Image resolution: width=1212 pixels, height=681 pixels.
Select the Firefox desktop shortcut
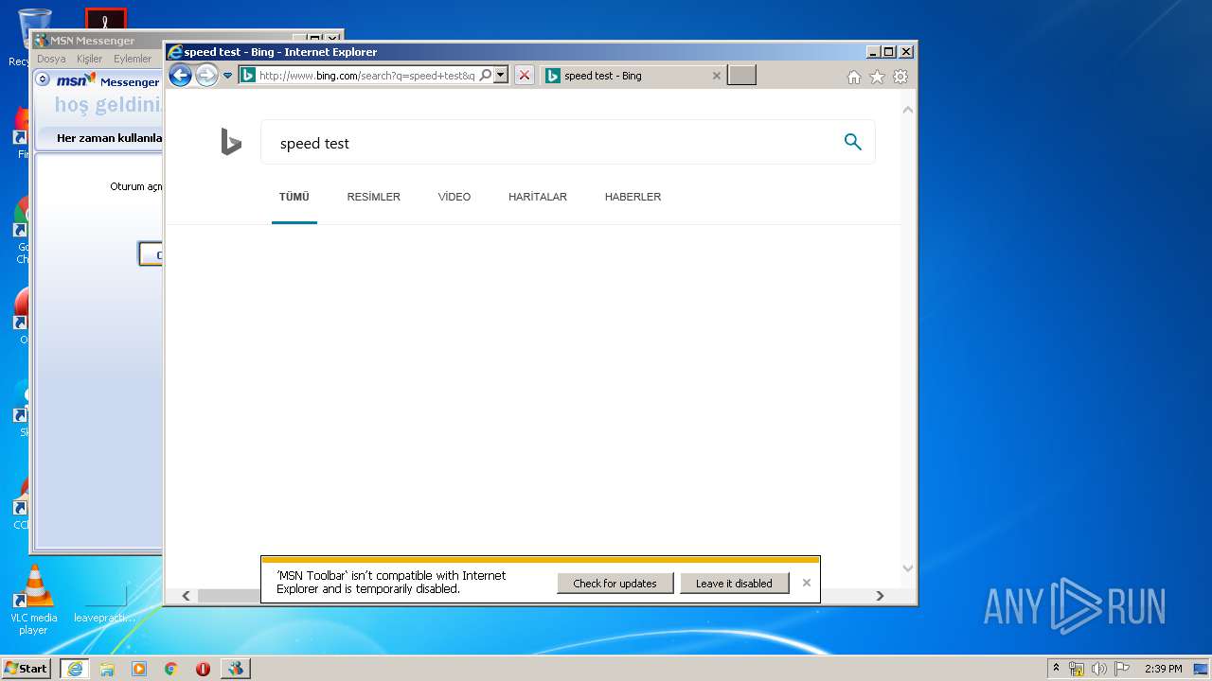point(21,132)
